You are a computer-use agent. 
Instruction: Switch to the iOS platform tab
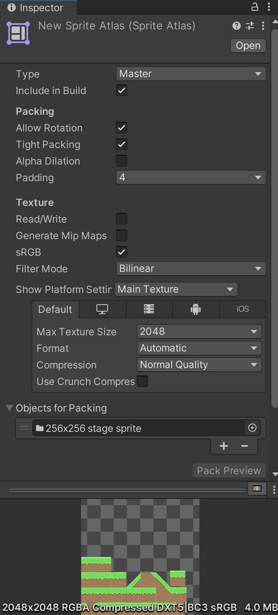tap(243, 309)
